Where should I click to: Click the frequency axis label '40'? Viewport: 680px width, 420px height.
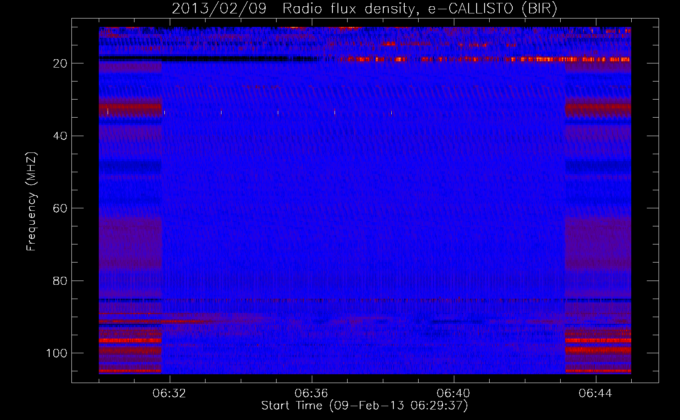pos(60,136)
